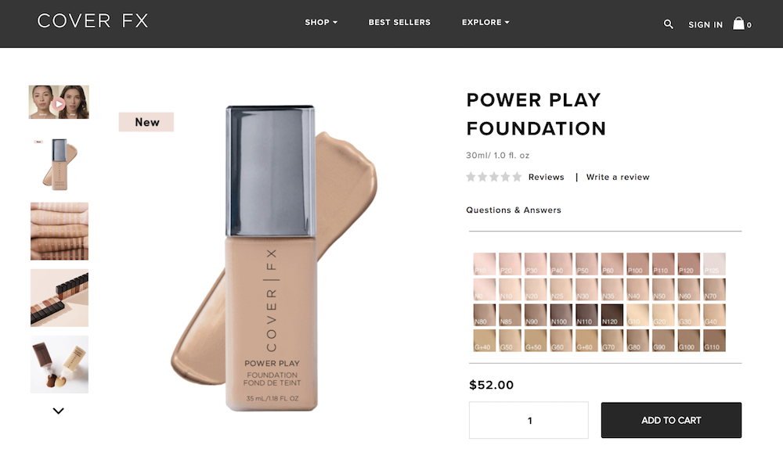Click the Sign In link
Image resolution: width=783 pixels, height=449 pixels.
coord(705,24)
